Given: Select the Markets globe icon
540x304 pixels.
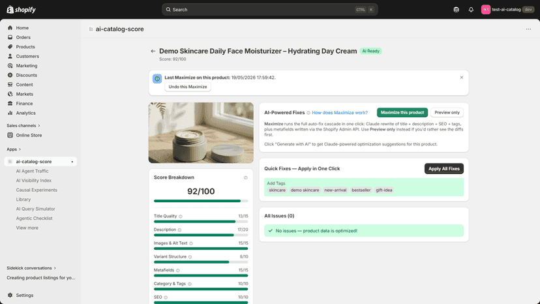Looking at the screenshot, I should pos(10,94).
